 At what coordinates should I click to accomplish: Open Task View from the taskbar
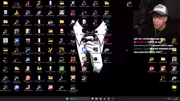coord(92,99)
